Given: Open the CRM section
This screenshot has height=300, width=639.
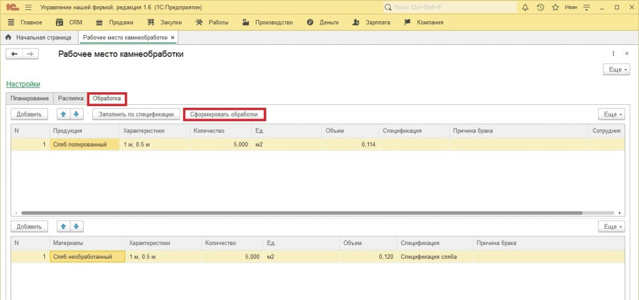Looking at the screenshot, I should tap(69, 22).
